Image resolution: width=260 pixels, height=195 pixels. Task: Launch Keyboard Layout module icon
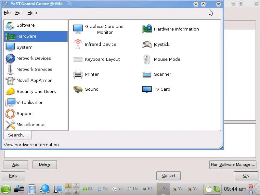(x=78, y=59)
